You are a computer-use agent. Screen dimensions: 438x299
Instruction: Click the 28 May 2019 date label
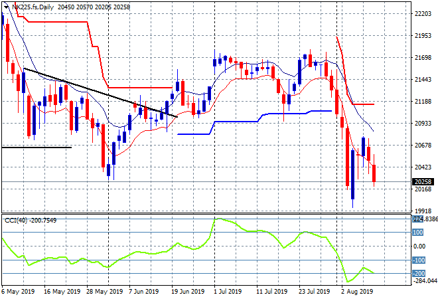click(x=104, y=292)
